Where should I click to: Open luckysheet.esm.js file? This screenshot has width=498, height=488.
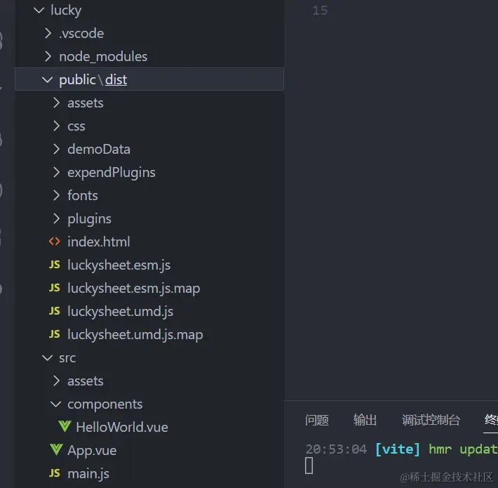pos(119,265)
